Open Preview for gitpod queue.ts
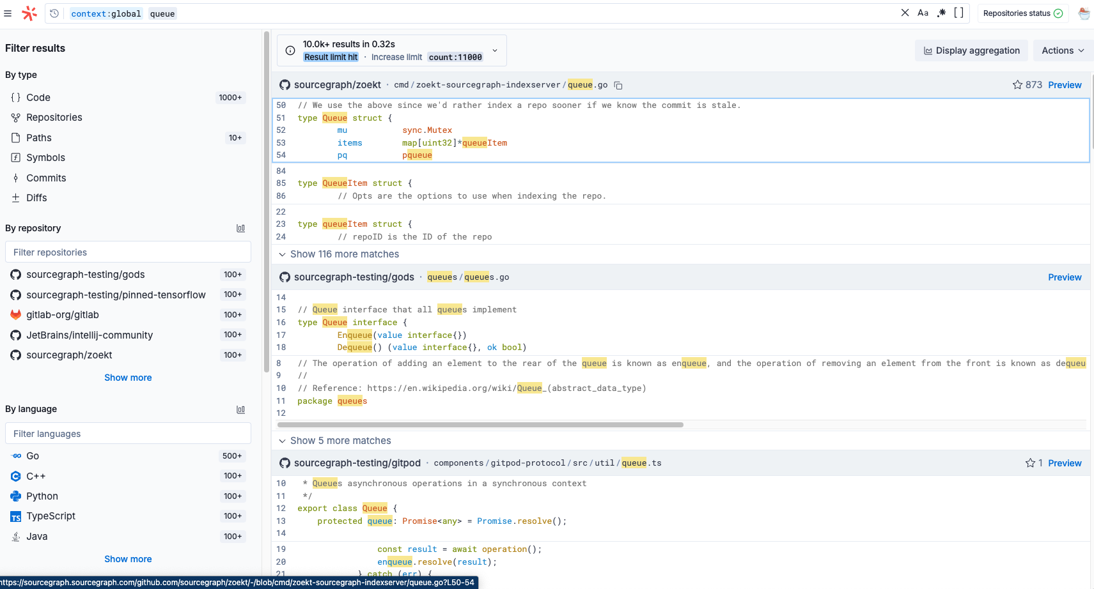Screen dimensions: 1094x589 [1065, 463]
